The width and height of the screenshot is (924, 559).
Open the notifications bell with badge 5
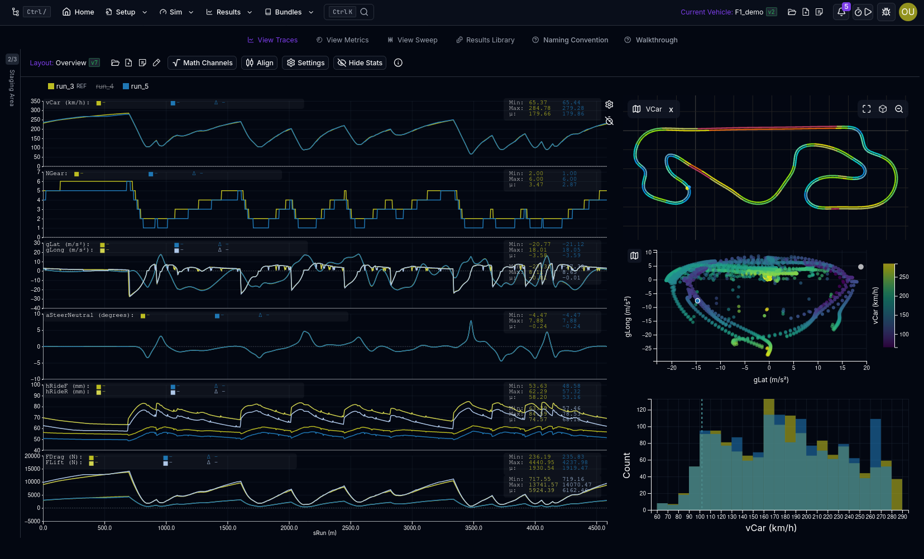(x=841, y=12)
